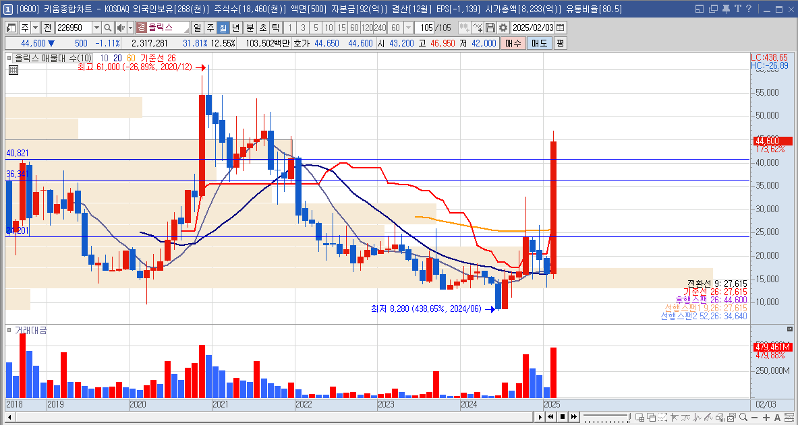Switch to yearly chart with 년 button
Image resolution: width=798 pixels, height=425 pixels.
[x=235, y=28]
